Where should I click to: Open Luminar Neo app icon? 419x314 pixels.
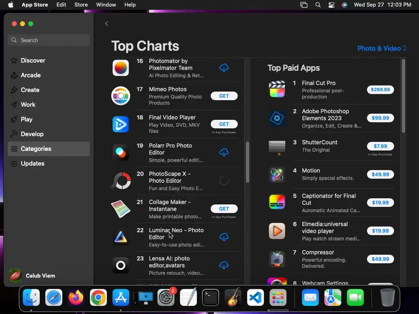[x=121, y=237]
